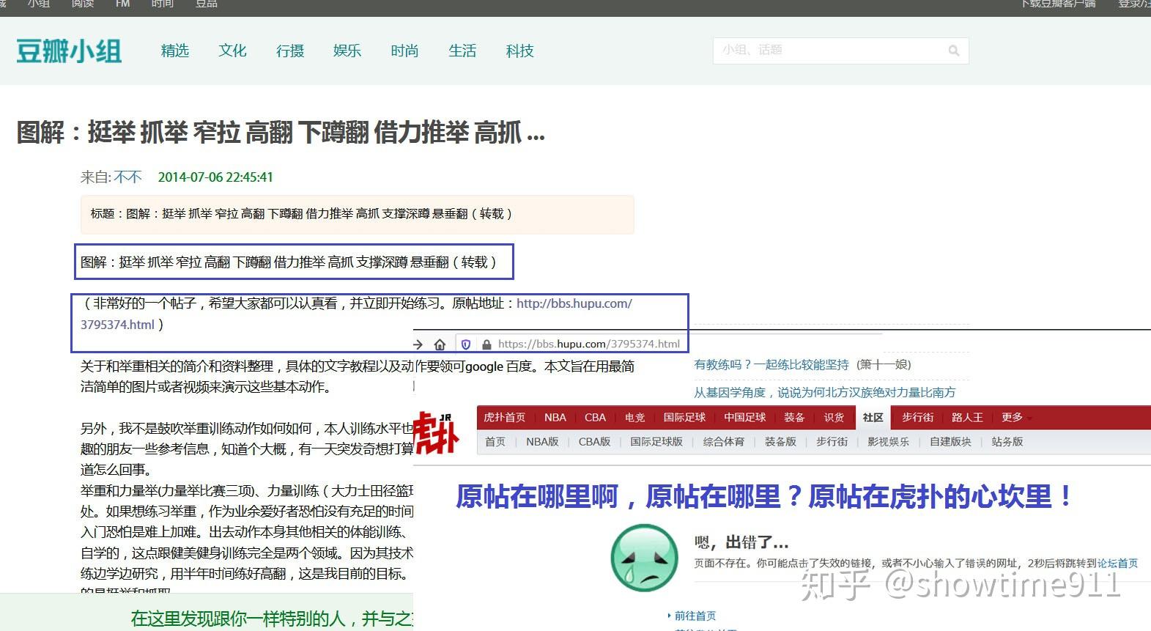Click the post timestamp 2014-07-06 22:45:41
The width and height of the screenshot is (1151, 631).
[x=215, y=177]
